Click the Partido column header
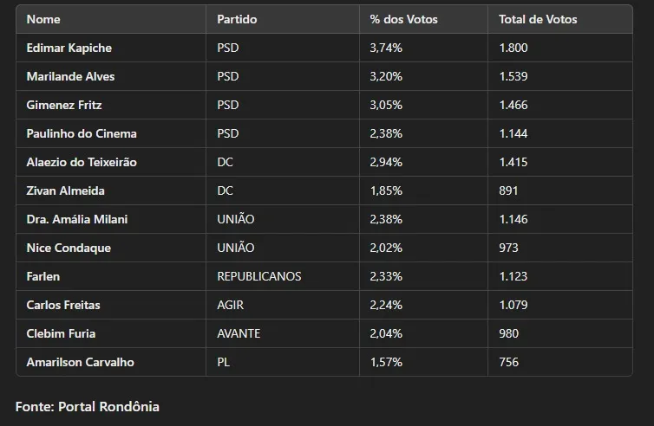654x426 pixels. (x=237, y=19)
